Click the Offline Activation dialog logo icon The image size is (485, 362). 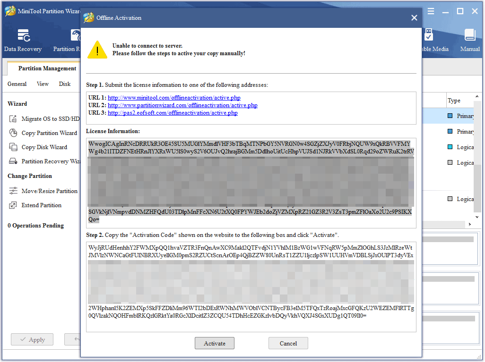pyautogui.click(x=89, y=17)
